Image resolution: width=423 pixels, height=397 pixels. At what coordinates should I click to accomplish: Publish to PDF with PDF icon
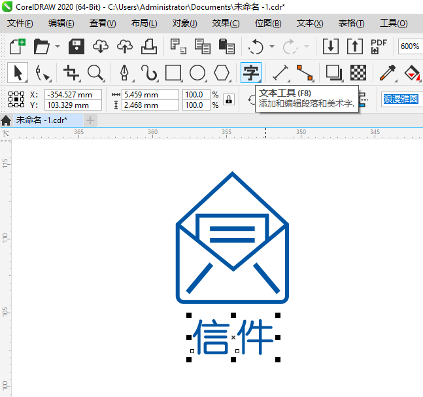point(379,46)
